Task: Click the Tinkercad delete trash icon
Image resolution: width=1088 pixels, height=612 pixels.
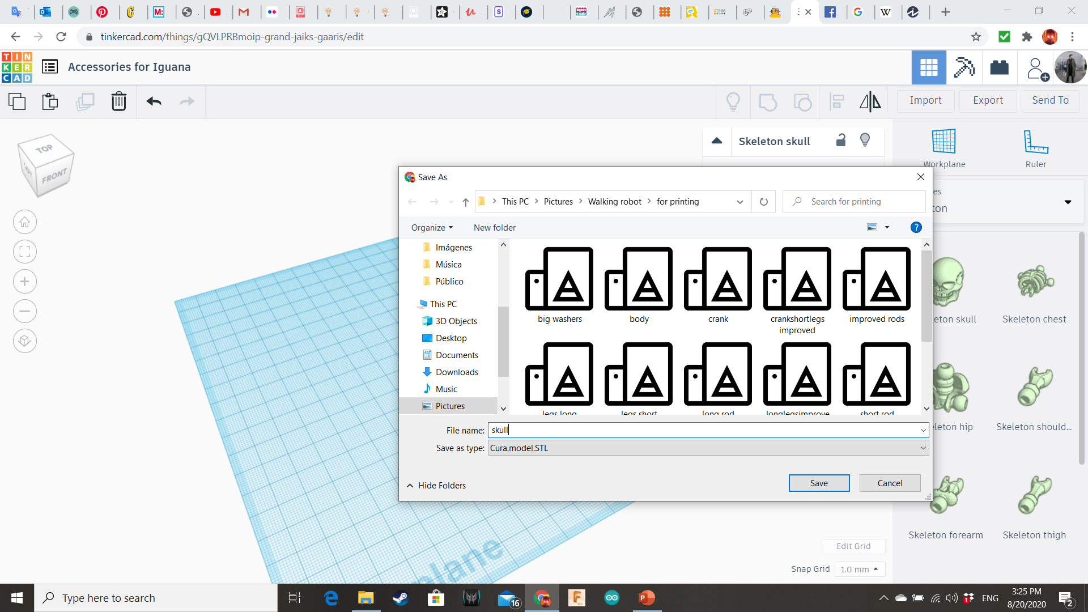Action: (118, 101)
